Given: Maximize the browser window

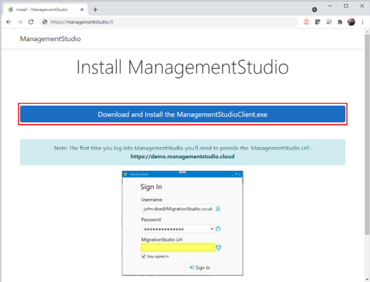Looking at the screenshot, I should tap(346, 6).
